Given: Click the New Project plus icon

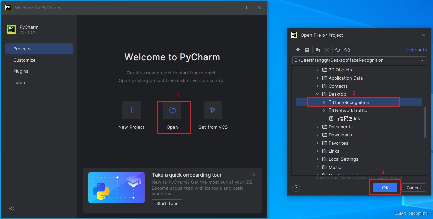Looking at the screenshot, I should click(x=132, y=110).
